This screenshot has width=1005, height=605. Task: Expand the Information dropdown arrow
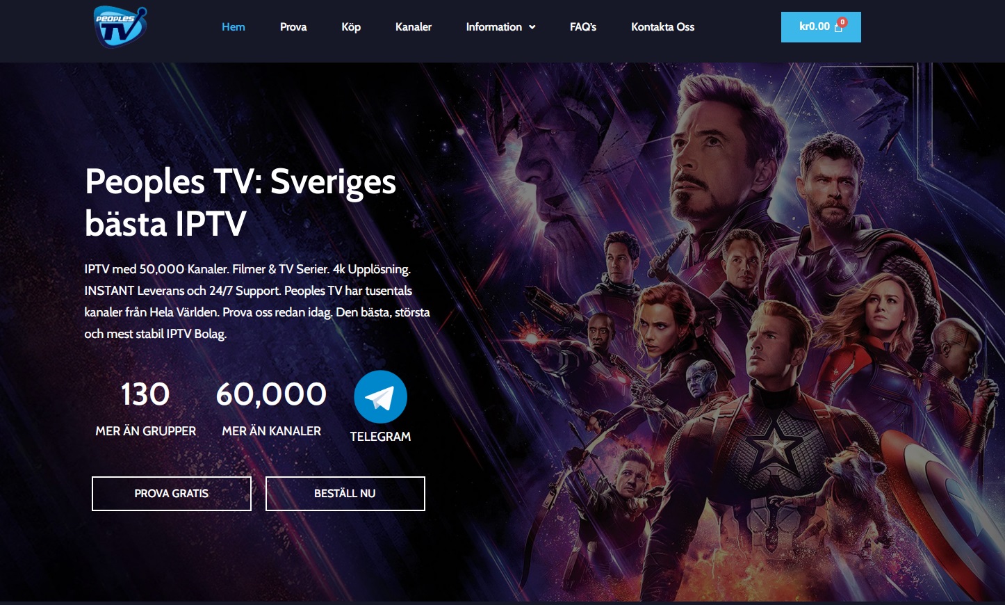tap(532, 27)
